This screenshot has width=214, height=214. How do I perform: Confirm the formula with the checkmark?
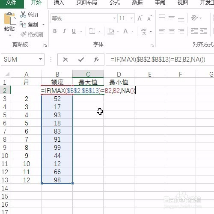(81, 59)
